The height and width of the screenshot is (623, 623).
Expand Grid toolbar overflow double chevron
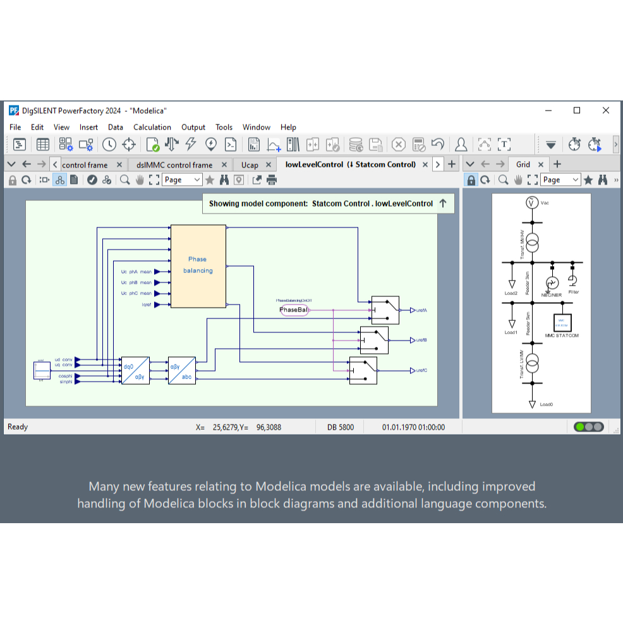pos(616,180)
